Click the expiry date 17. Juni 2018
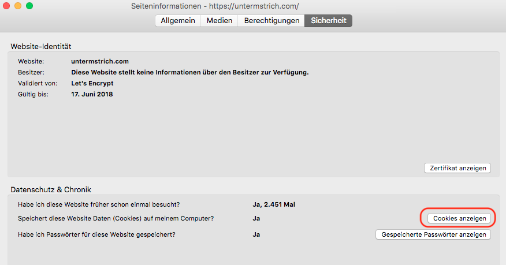The width and height of the screenshot is (506, 265). pos(92,94)
